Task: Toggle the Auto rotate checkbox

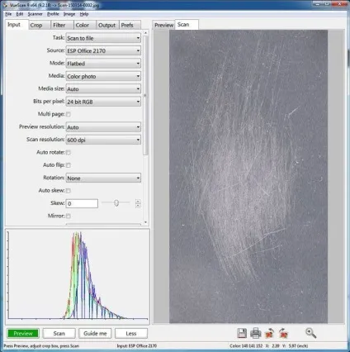Action: pos(69,152)
